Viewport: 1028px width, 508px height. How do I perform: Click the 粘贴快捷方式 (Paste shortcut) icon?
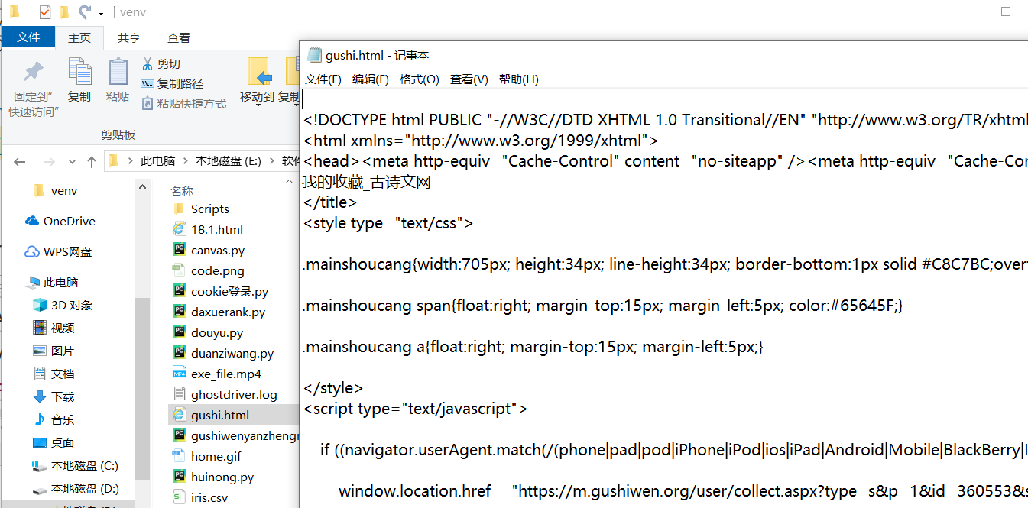(148, 103)
